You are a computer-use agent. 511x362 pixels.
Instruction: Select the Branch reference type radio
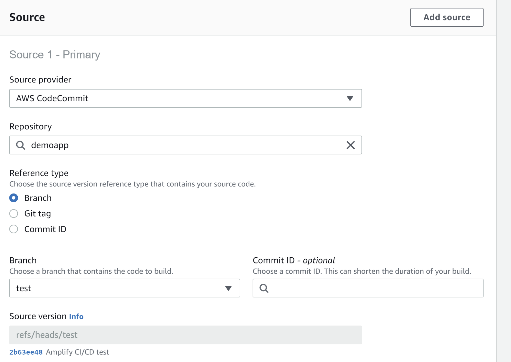(x=14, y=198)
